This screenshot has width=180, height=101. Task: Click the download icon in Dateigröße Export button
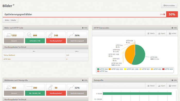coord(159,86)
